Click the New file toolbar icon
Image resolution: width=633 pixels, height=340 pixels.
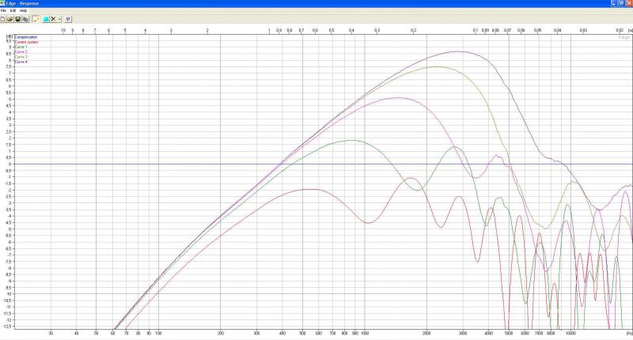pos(3,17)
